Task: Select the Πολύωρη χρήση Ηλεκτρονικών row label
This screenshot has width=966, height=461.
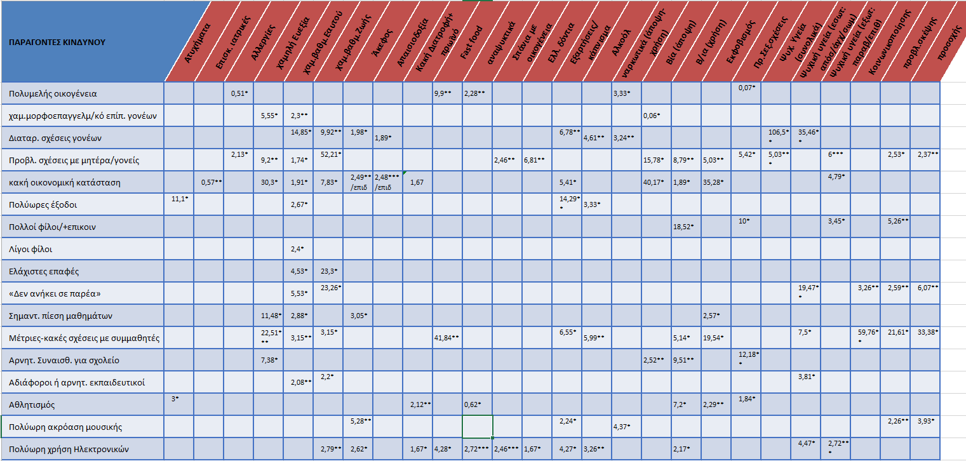Action: pyautogui.click(x=83, y=449)
